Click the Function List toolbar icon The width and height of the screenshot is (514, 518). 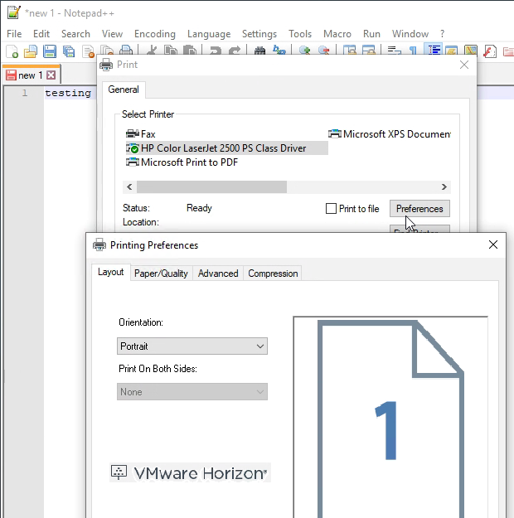click(490, 51)
